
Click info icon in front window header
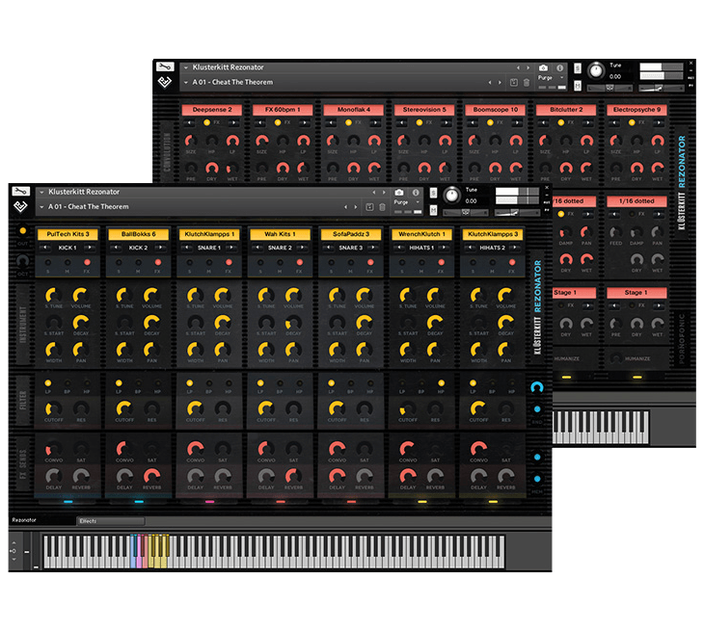click(x=416, y=193)
